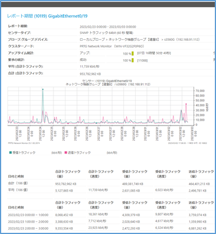216x234 pixels.
Task: Select the 6,324 kbit/秒 cell
Action: [164, 228]
